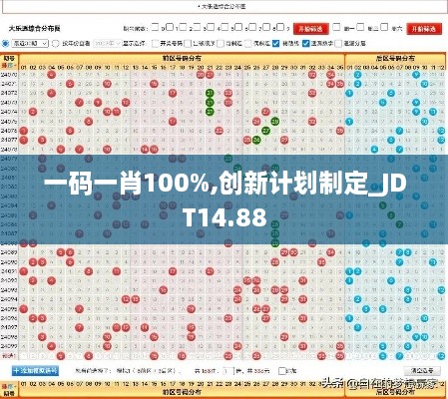Click the 后区号码分布 header tab
The height and width of the screenshot is (399, 448).
click(x=395, y=58)
